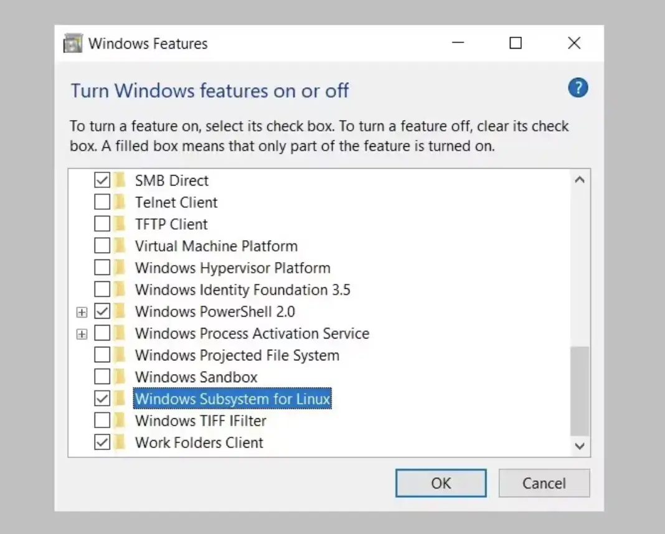
Task: Select the Windows Projected File System item
Action: [x=237, y=355]
